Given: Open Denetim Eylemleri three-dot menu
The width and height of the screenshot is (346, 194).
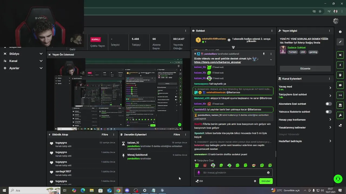Looking at the screenshot, I should (185, 134).
